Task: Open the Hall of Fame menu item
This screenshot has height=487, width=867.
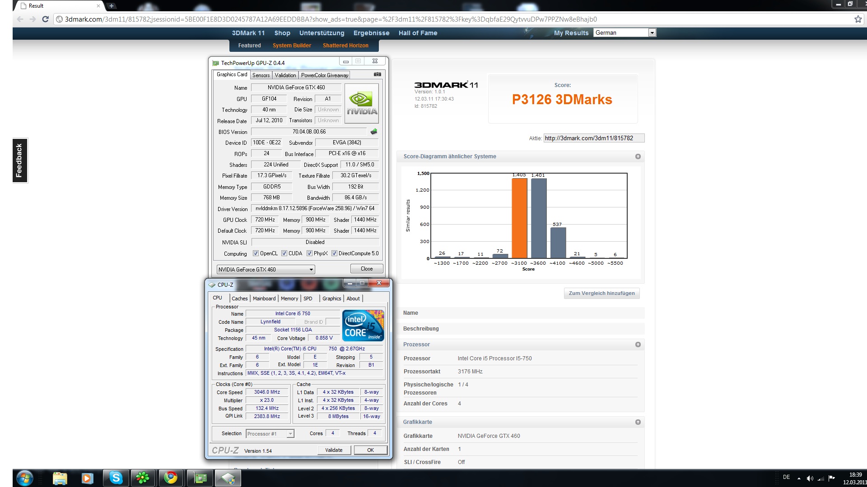Action: [418, 33]
